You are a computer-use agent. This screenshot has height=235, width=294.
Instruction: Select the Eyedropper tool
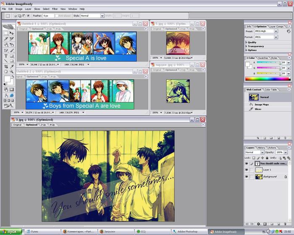12,67
